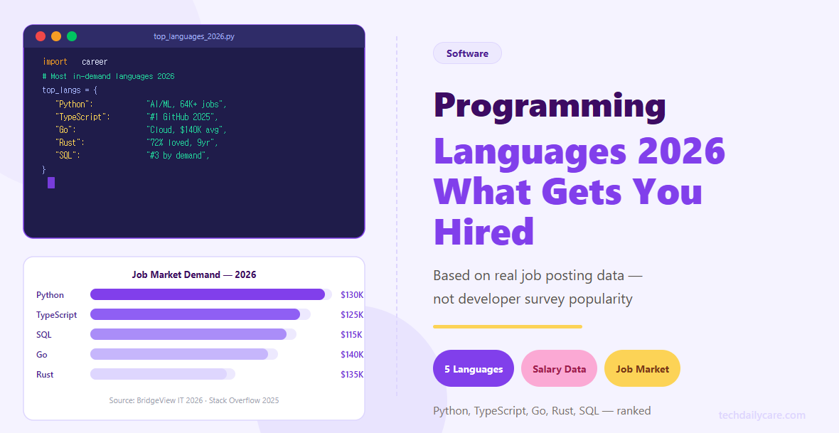The height and width of the screenshot is (433, 839).
Task: Click the Software category tag
Action: (467, 53)
